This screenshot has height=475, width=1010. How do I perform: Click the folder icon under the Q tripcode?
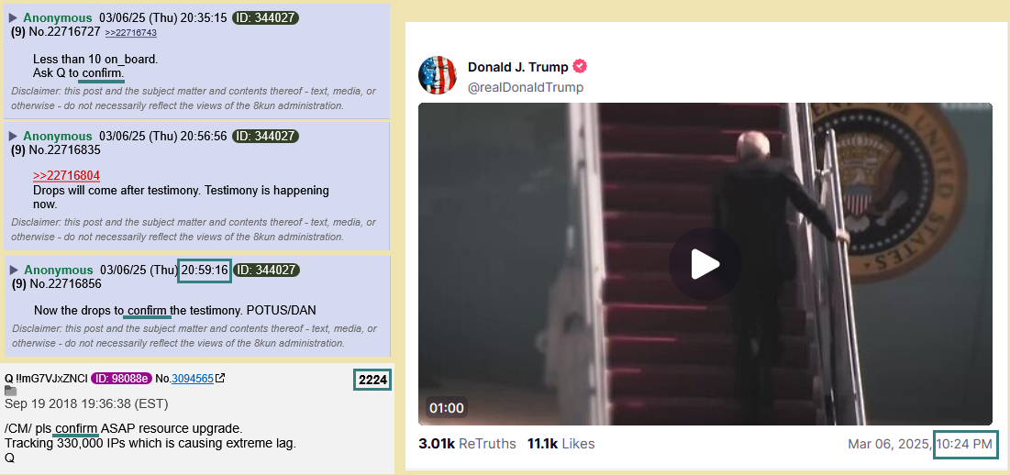pos(10,391)
